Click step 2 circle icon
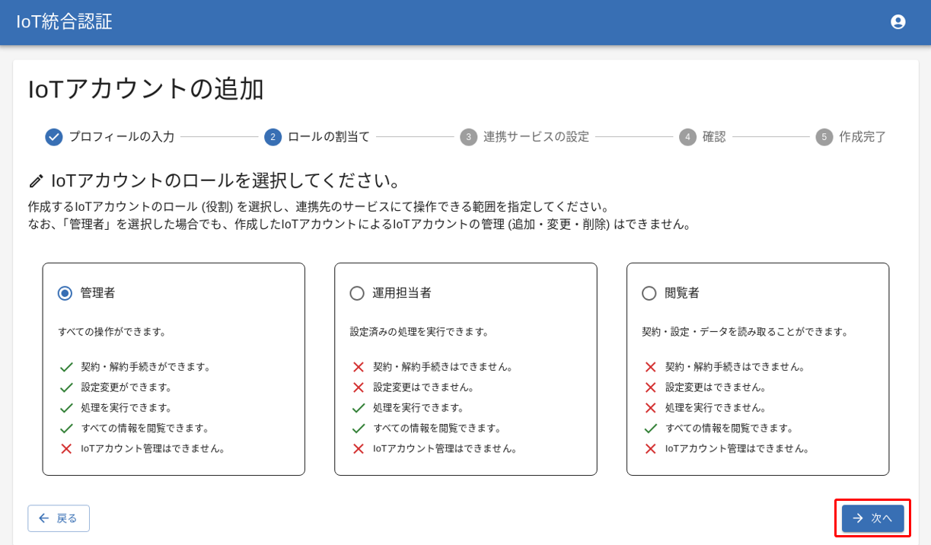The width and height of the screenshot is (931, 545). click(273, 137)
